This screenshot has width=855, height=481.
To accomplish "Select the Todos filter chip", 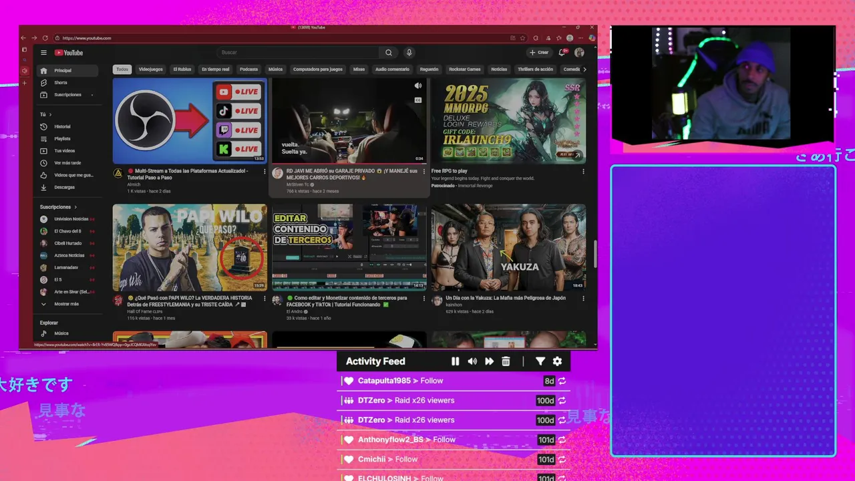I will [122, 69].
